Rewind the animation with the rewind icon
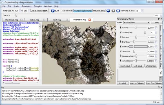The width and height of the screenshot is (164, 105). point(108,11)
